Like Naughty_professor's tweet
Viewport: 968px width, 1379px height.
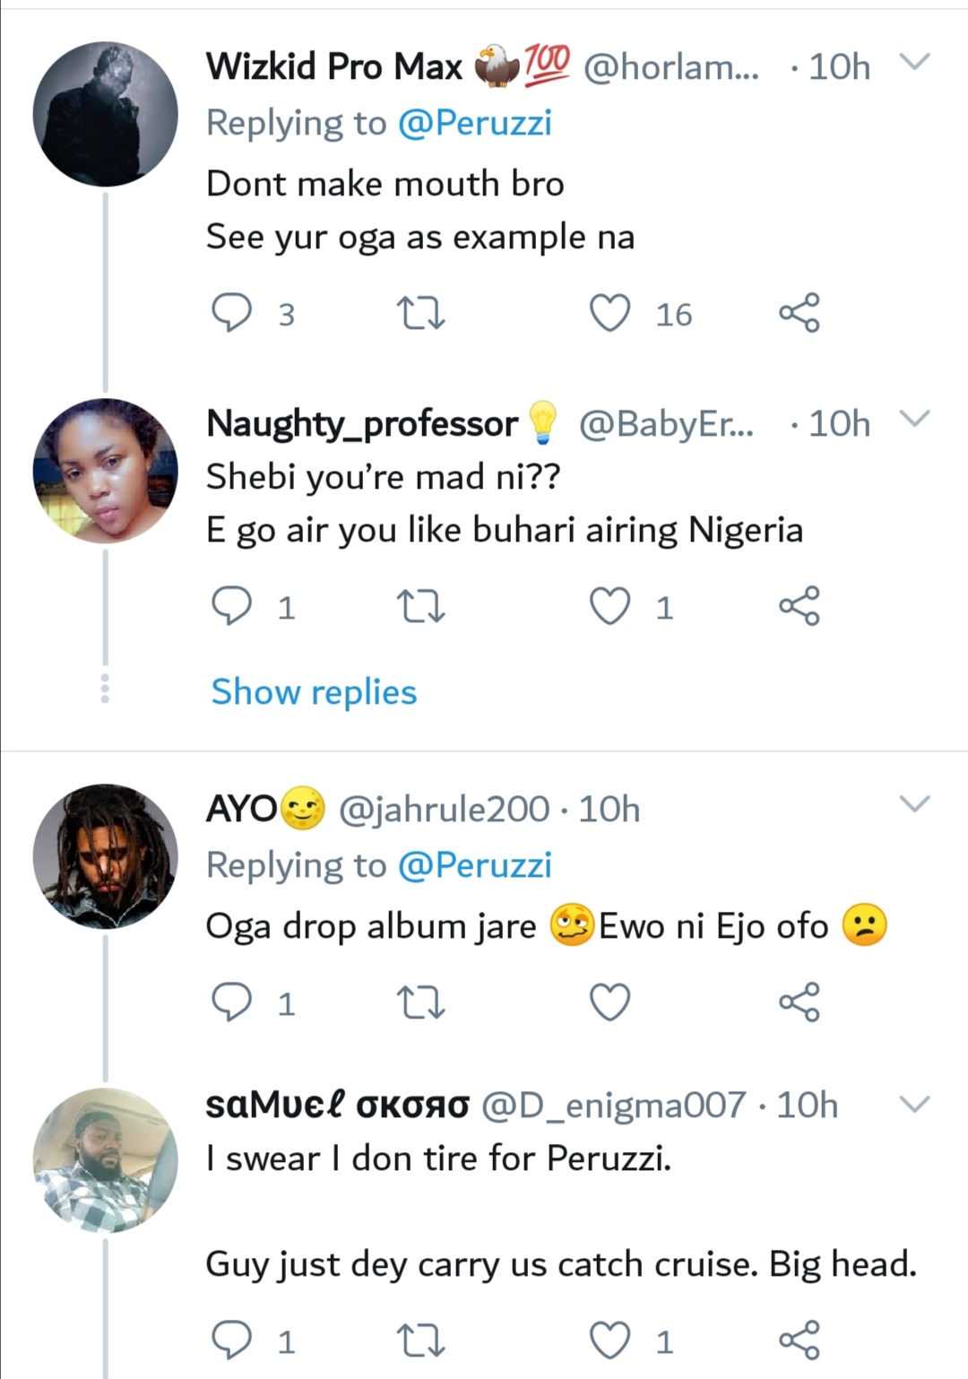click(610, 607)
